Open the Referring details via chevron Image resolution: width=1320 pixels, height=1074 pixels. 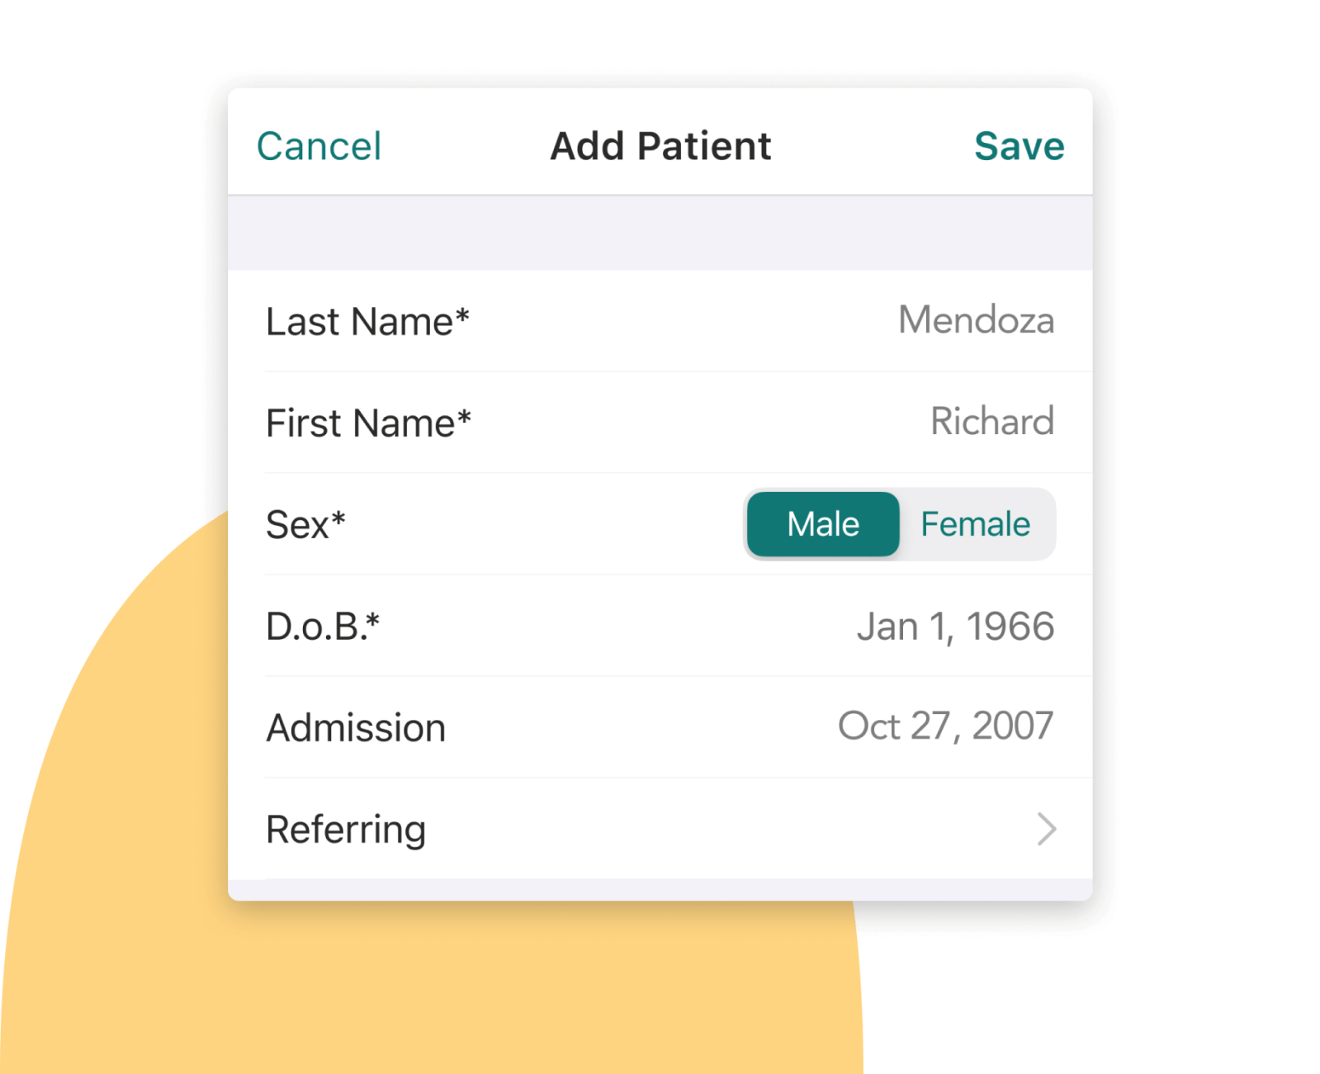[1045, 829]
